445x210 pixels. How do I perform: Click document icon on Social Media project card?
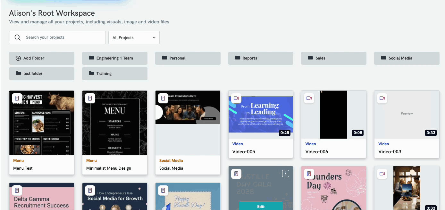tap(163, 98)
